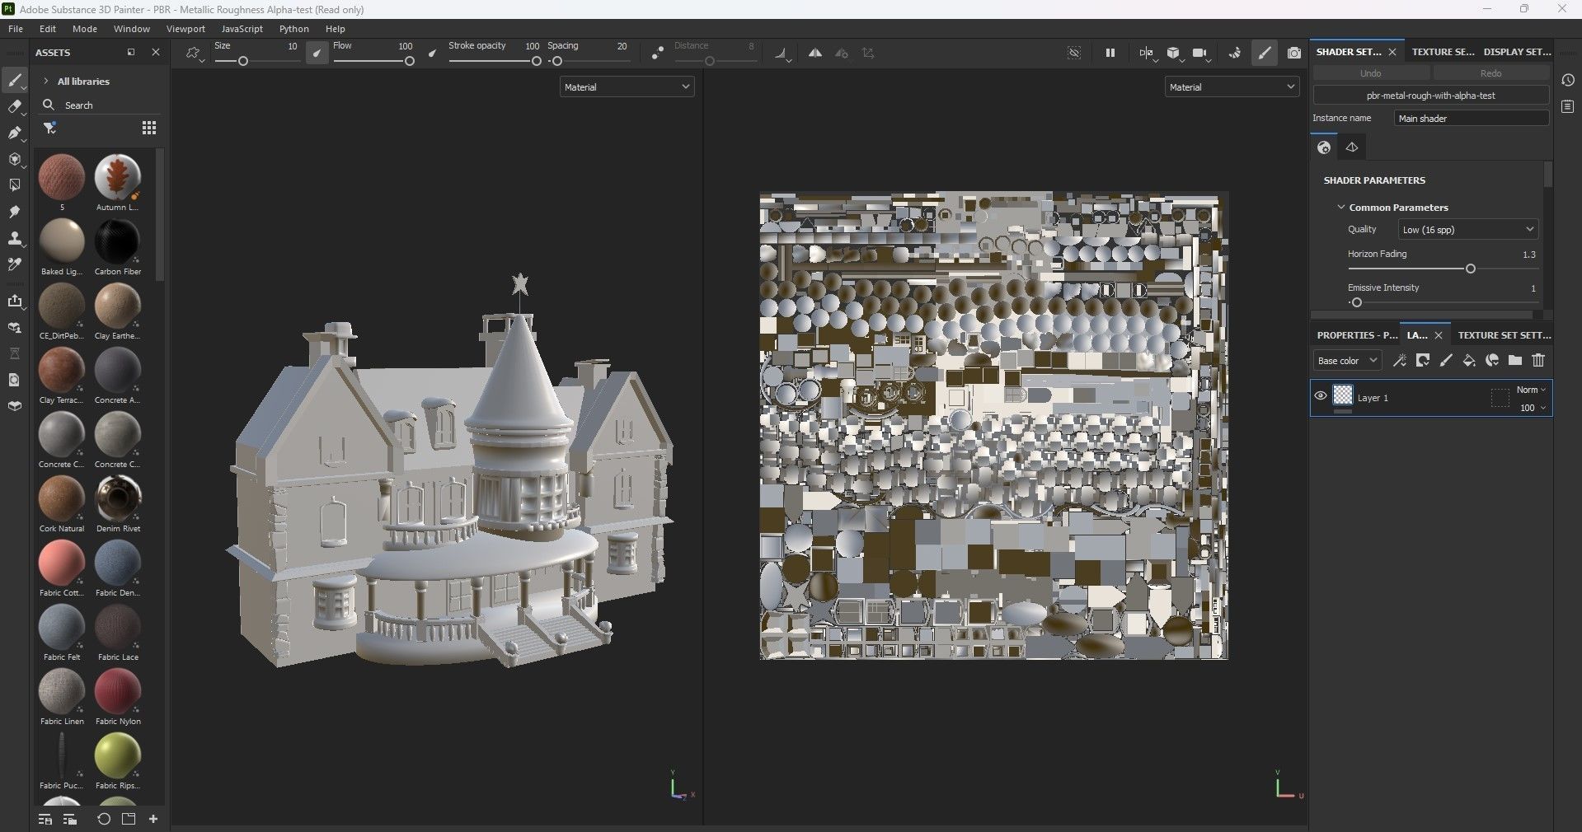This screenshot has height=832, width=1582.
Task: Toggle the lazy mouse icon
Action: click(x=657, y=54)
